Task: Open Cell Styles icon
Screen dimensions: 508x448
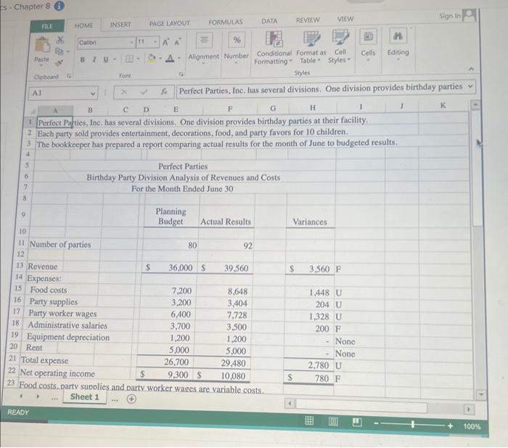Action: 340,38
